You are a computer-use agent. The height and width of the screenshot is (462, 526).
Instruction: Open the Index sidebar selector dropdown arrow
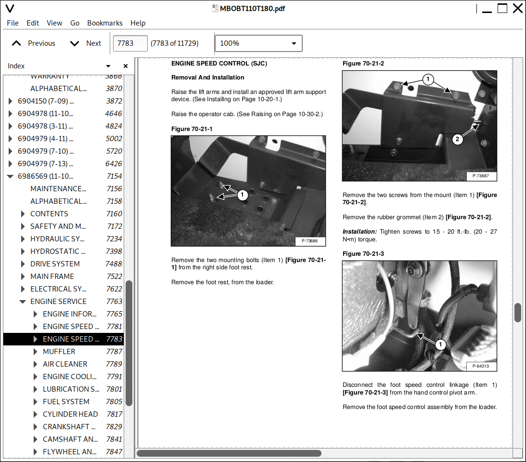(108, 66)
